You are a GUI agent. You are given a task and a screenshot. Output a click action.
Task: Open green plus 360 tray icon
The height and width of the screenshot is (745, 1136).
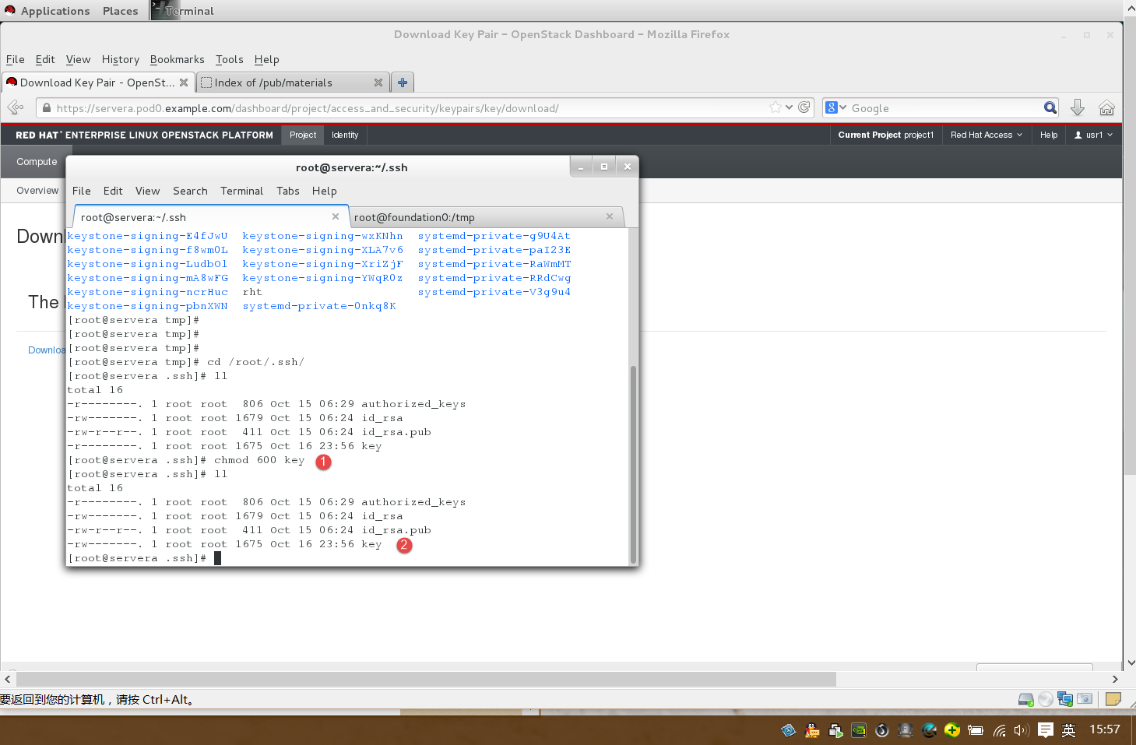[951, 730]
